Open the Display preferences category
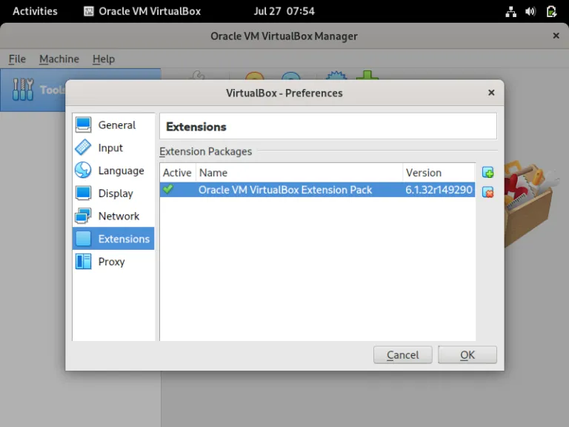 tap(113, 193)
